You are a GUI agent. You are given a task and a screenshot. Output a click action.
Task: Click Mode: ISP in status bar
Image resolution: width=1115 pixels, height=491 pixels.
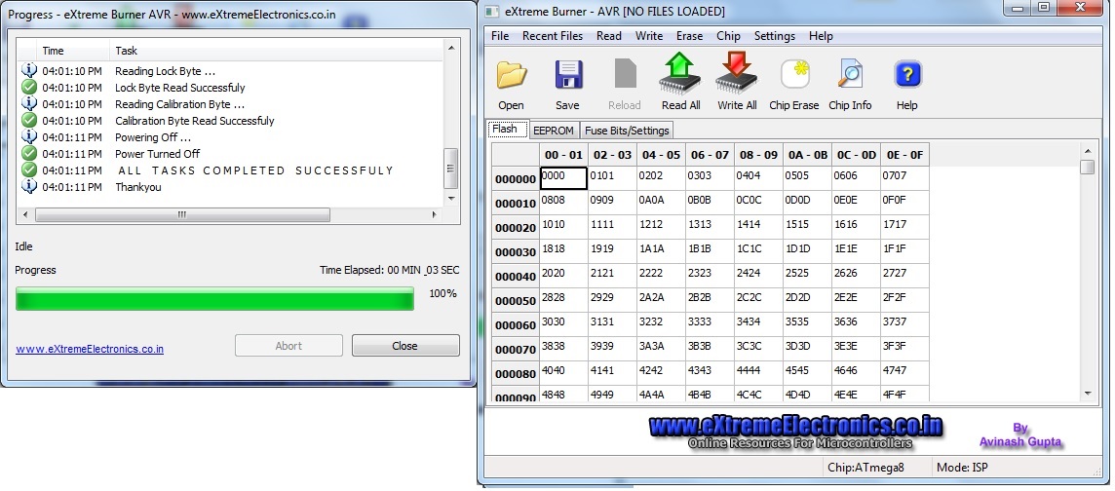(962, 467)
